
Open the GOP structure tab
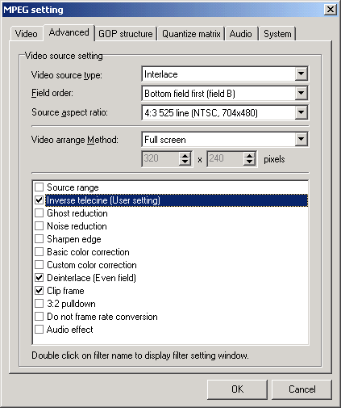click(x=126, y=34)
